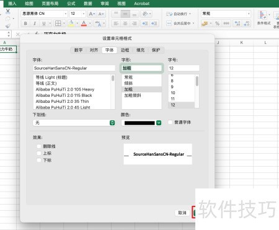Apply percent style format
This screenshot has height=230, width=279.
tap(217, 24)
